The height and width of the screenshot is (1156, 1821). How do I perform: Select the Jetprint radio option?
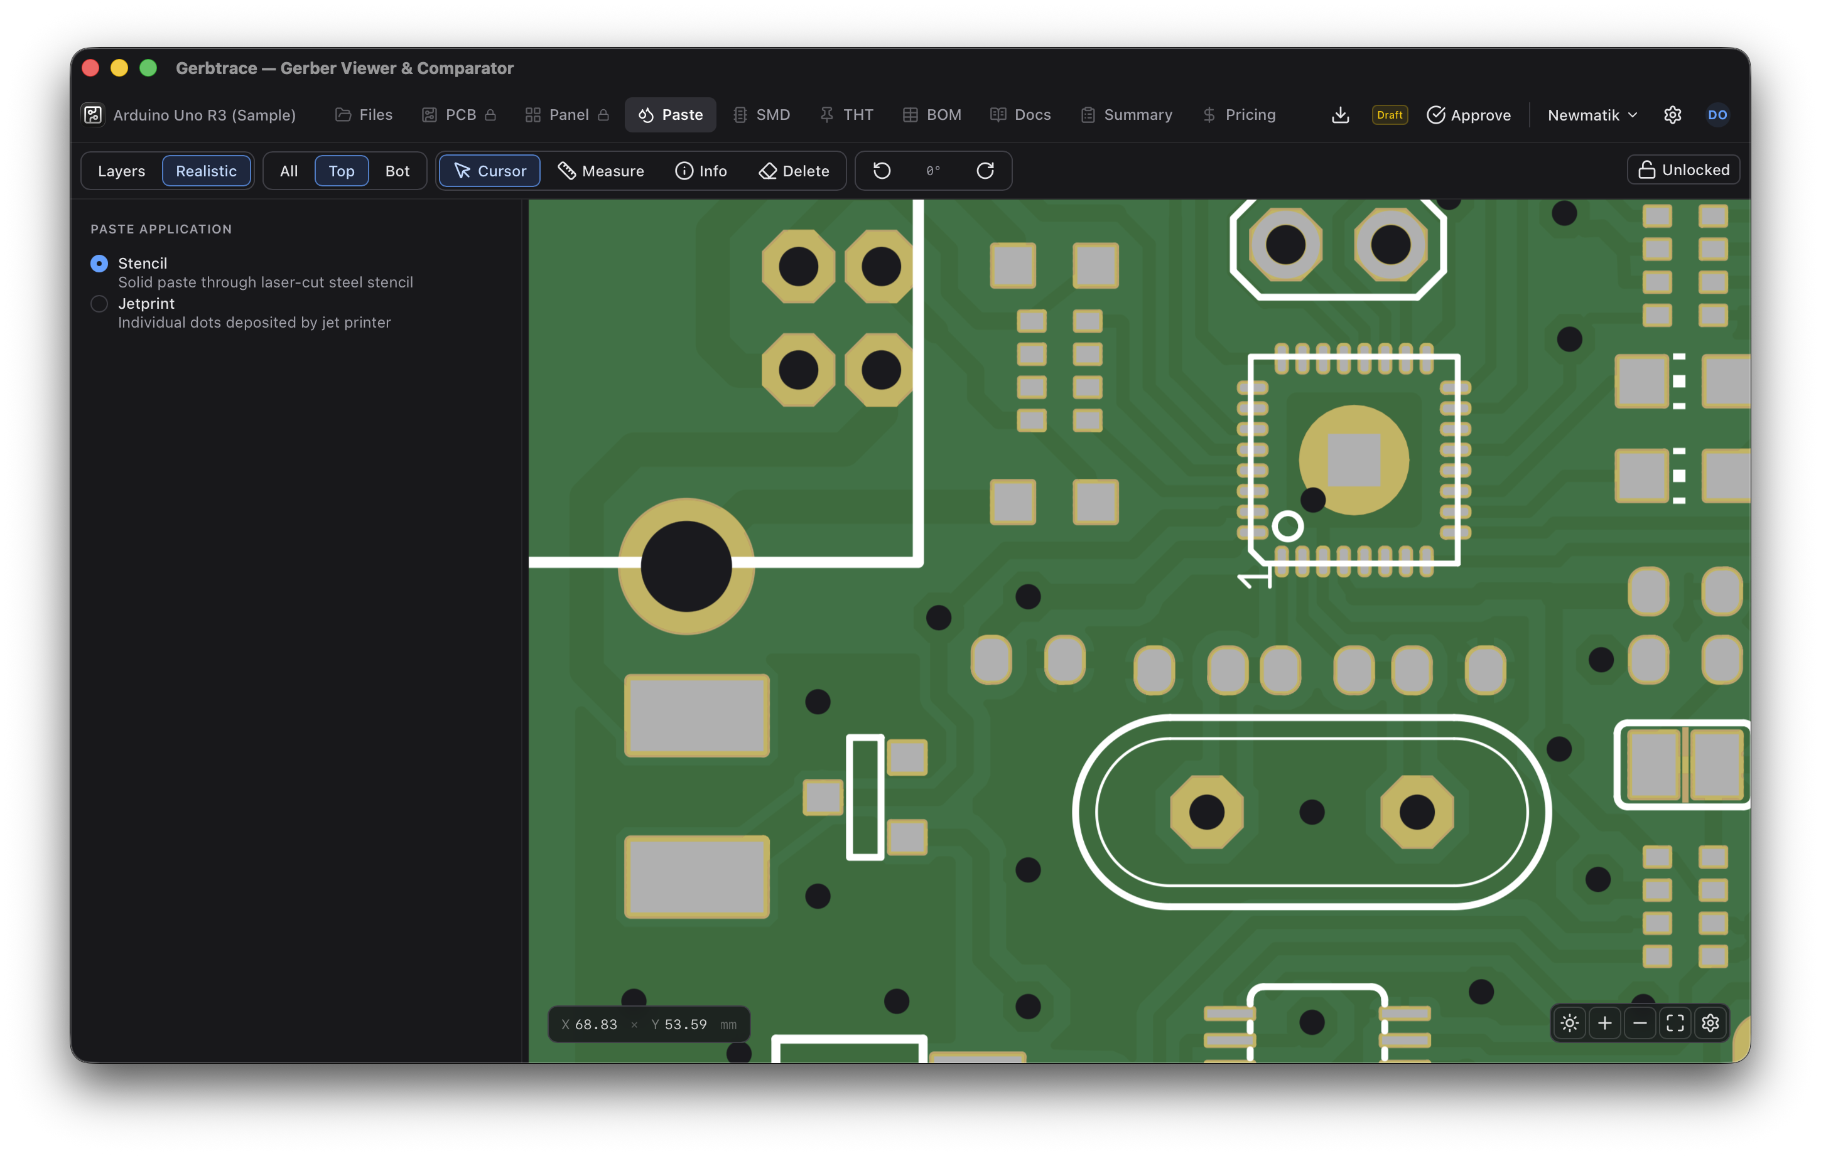tap(99, 304)
